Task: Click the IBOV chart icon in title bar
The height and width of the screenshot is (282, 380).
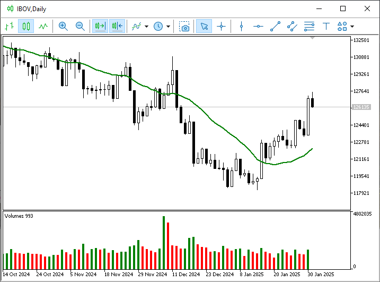Action: pyautogui.click(x=10, y=8)
